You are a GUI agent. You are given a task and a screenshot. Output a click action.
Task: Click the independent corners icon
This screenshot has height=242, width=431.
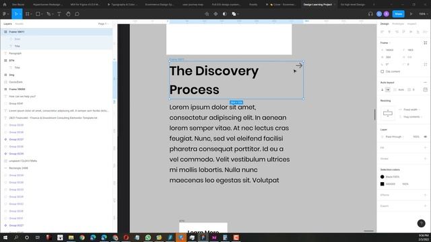pyautogui.click(x=425, y=65)
